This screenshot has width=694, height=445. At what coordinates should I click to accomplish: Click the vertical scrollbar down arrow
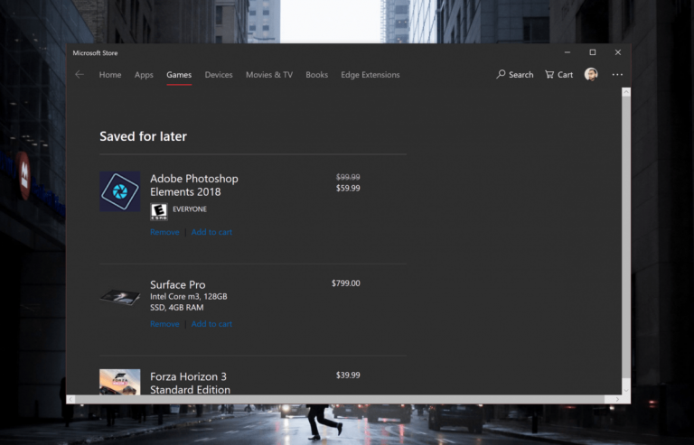click(x=626, y=390)
